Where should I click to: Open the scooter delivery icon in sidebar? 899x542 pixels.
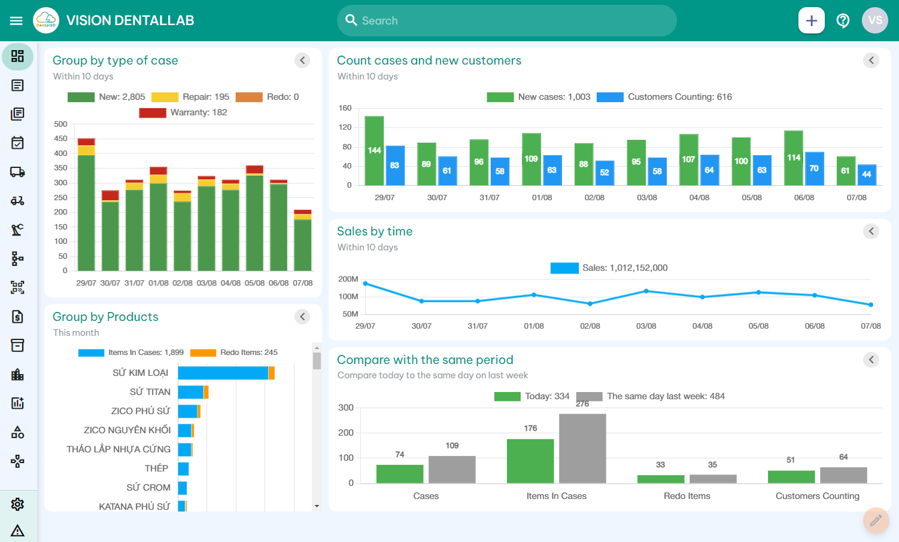pos(17,200)
